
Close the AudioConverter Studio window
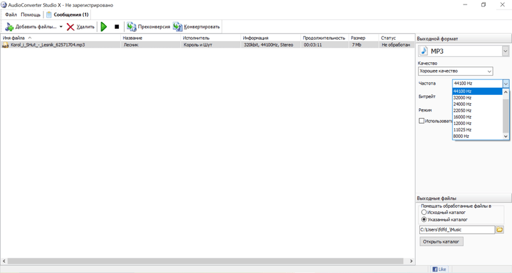502,5
